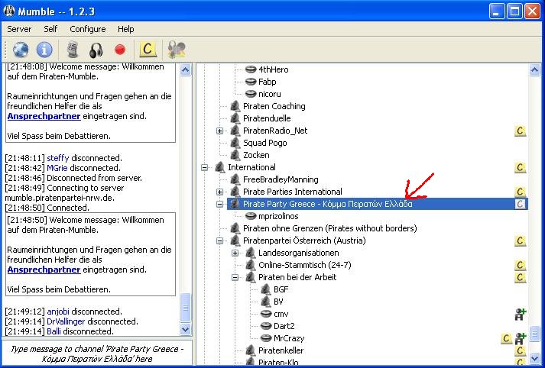Click the globe Connect to server icon
Image resolution: width=545 pixels, height=368 pixels.
coord(21,50)
